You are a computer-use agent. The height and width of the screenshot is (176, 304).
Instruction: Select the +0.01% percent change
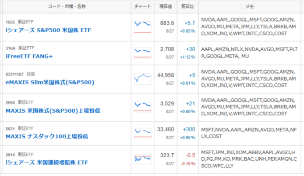(187, 83)
